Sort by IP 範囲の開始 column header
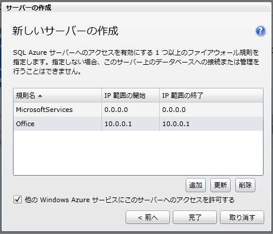This screenshot has height=234, width=273. coord(130,95)
